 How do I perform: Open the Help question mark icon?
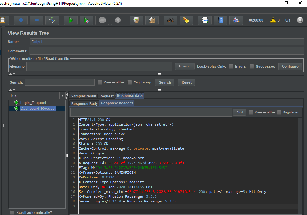click(220, 20)
